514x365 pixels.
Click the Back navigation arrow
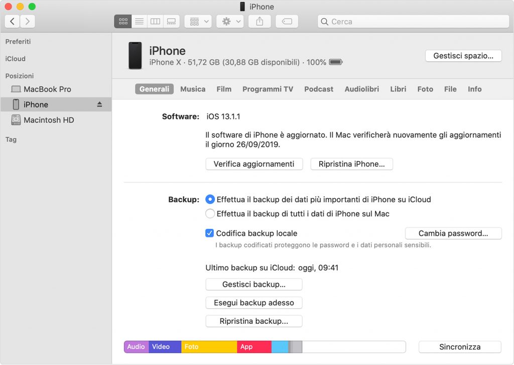pyautogui.click(x=12, y=21)
